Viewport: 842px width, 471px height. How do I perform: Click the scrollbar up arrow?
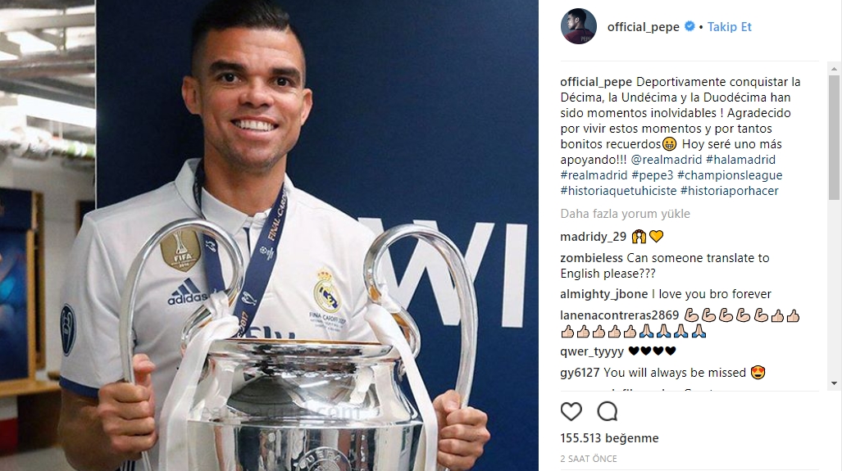click(834, 69)
